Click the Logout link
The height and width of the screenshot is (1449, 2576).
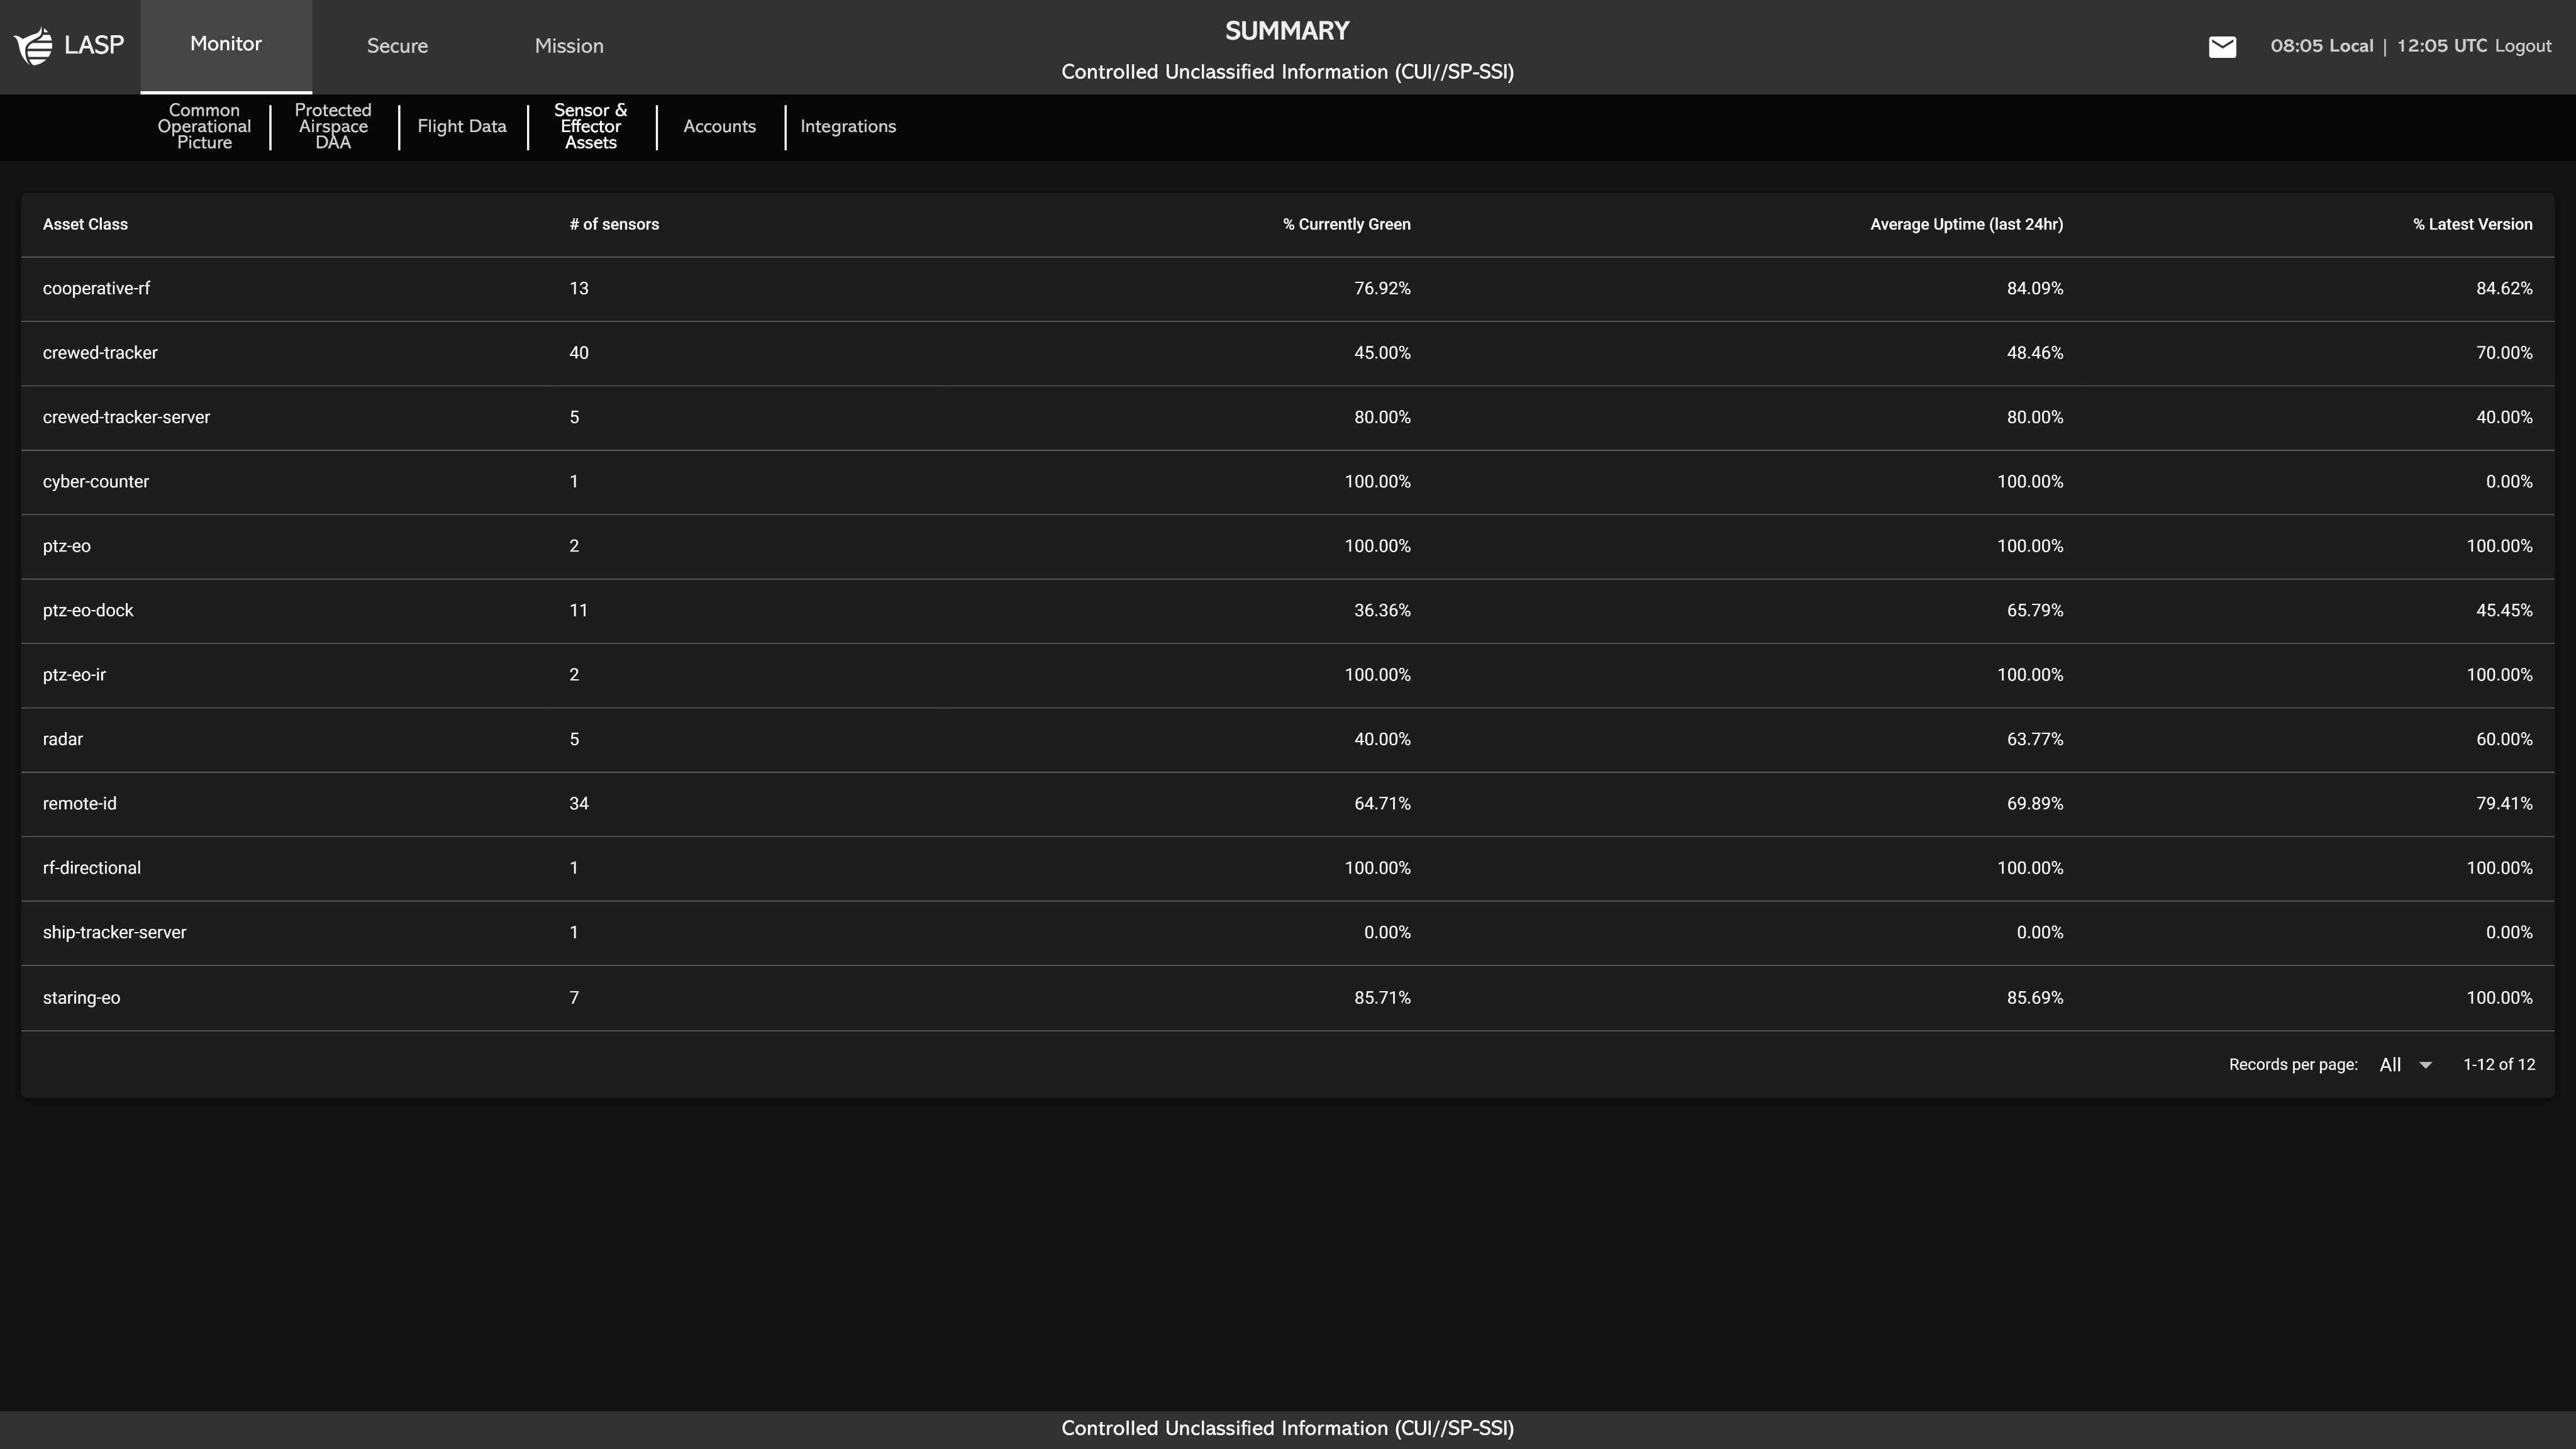click(x=2523, y=46)
